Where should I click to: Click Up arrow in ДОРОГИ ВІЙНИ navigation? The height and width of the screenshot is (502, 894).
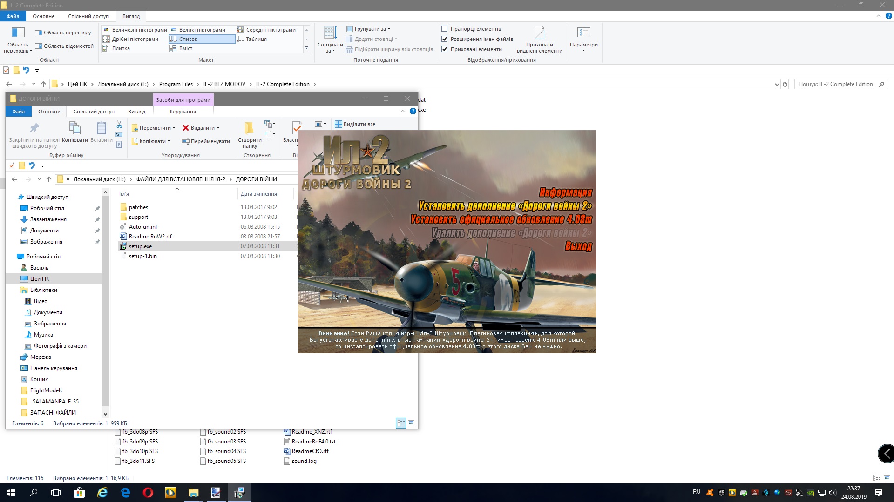(x=49, y=179)
